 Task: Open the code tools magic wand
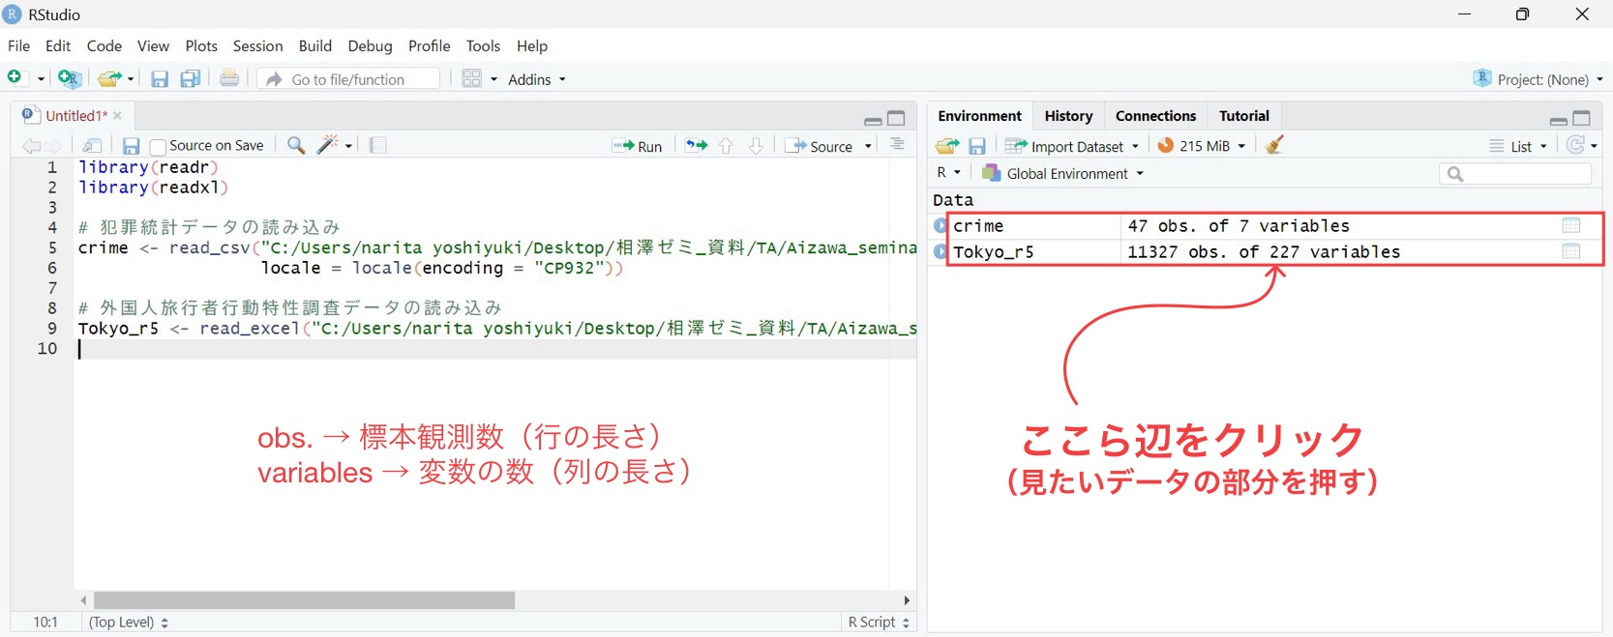pyautogui.click(x=329, y=145)
